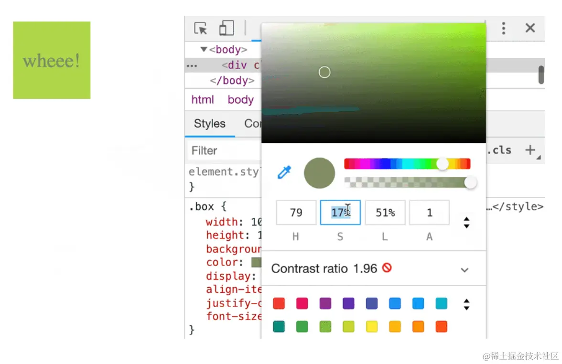Click the align-items property name
The height and width of the screenshot is (364, 562).
tap(234, 289)
